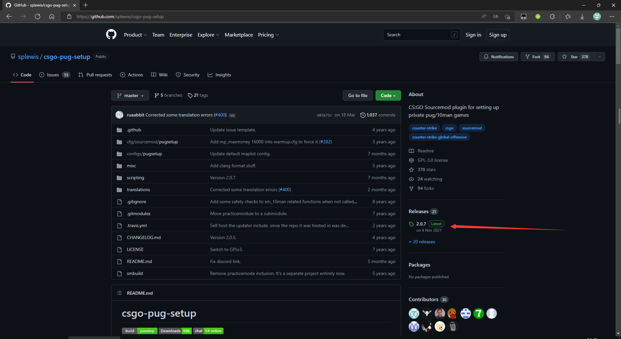Select the Code tab
Image resolution: width=621 pixels, height=339 pixels.
22,75
